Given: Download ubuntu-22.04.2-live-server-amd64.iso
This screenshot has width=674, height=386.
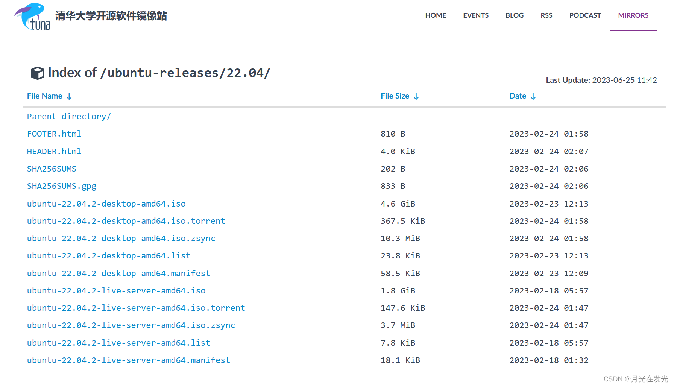Looking at the screenshot, I should pyautogui.click(x=116, y=291).
